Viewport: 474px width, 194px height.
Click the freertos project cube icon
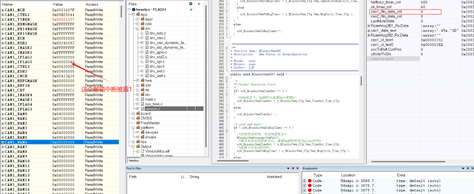[134, 9]
